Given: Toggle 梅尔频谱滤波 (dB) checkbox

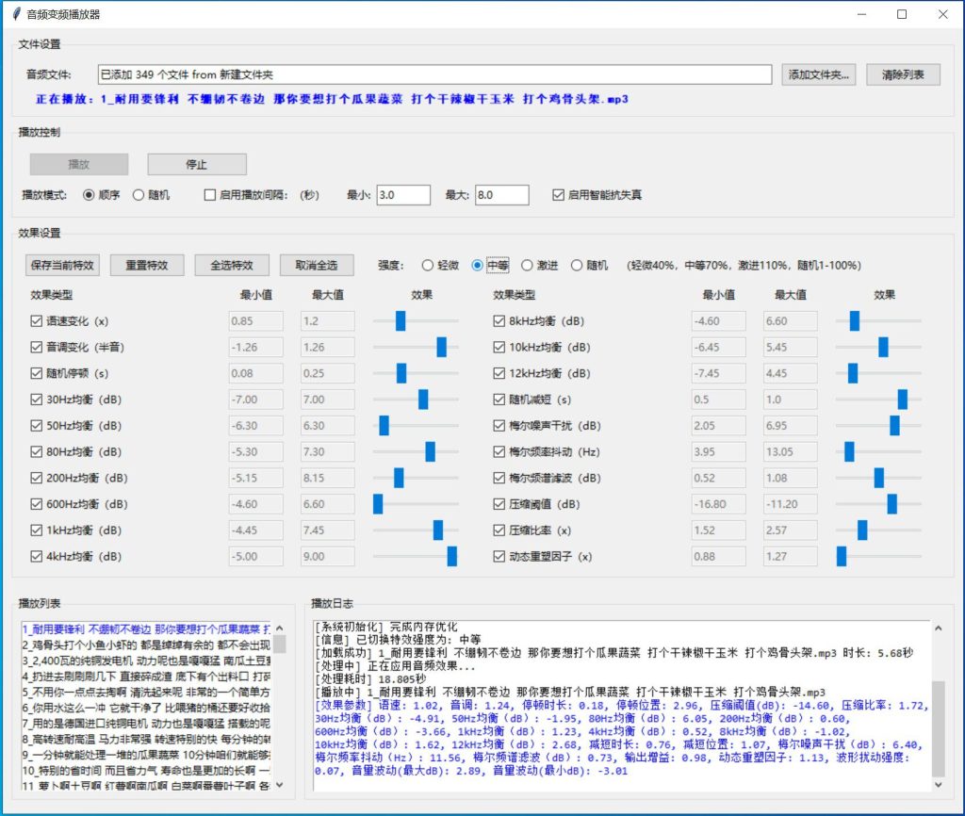Looking at the screenshot, I should 499,478.
